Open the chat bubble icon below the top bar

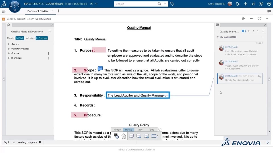click(269, 11)
